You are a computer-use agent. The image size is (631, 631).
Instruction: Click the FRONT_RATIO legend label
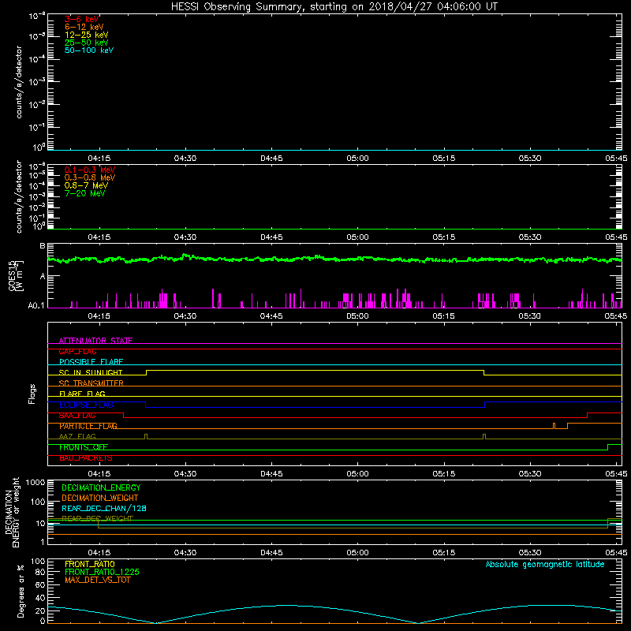(90, 564)
